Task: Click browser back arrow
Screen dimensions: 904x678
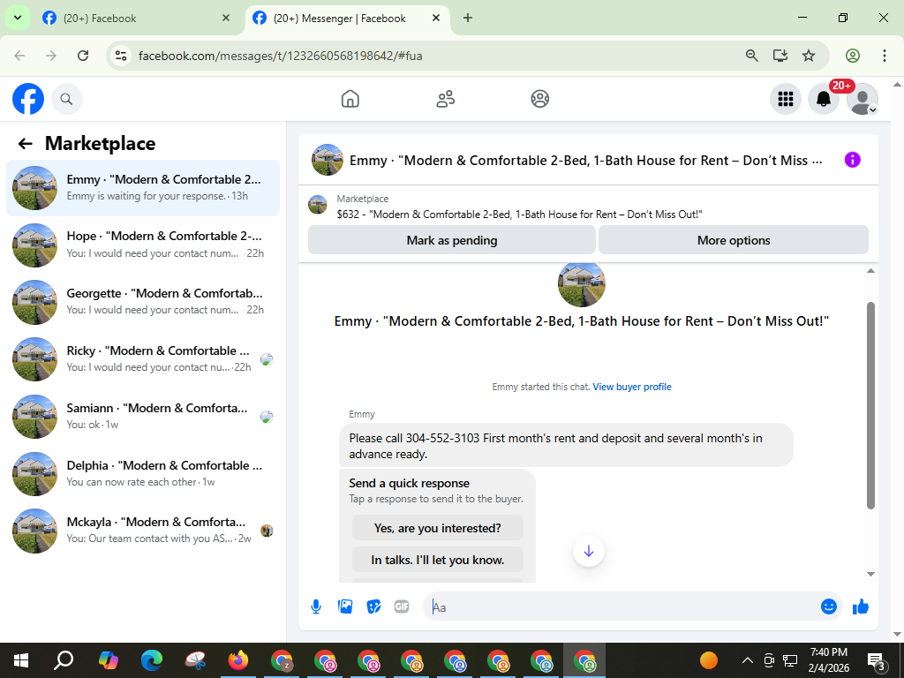Action: tap(19, 56)
